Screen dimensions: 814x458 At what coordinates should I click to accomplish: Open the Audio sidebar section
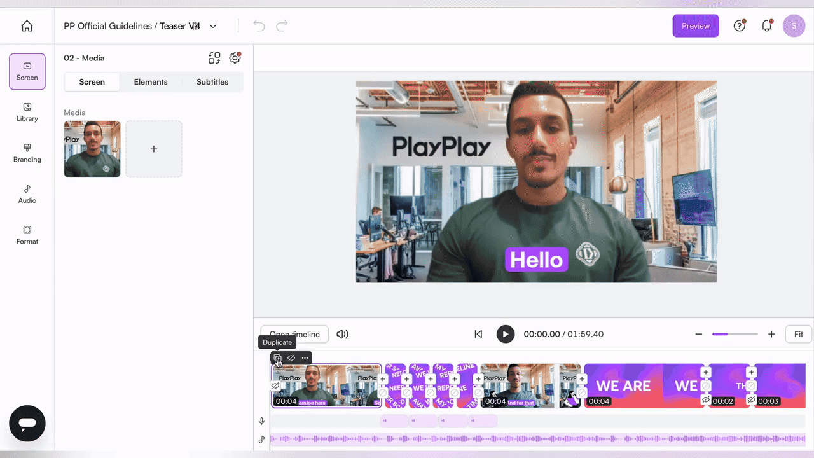pos(27,195)
